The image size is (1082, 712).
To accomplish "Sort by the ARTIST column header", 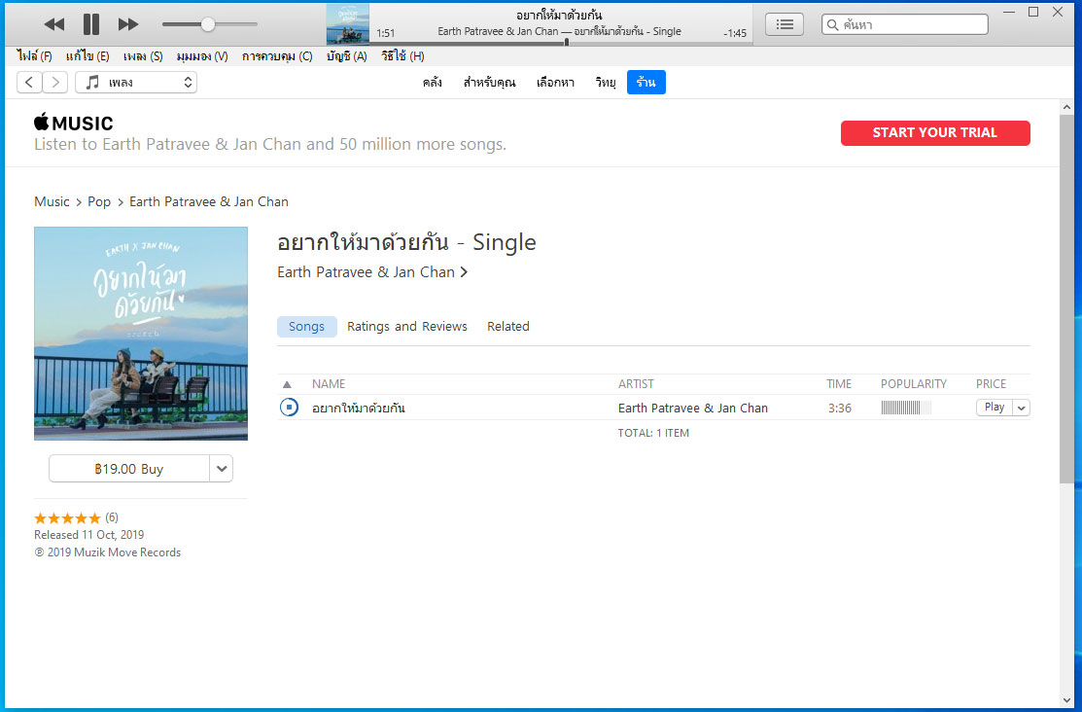I will (636, 384).
